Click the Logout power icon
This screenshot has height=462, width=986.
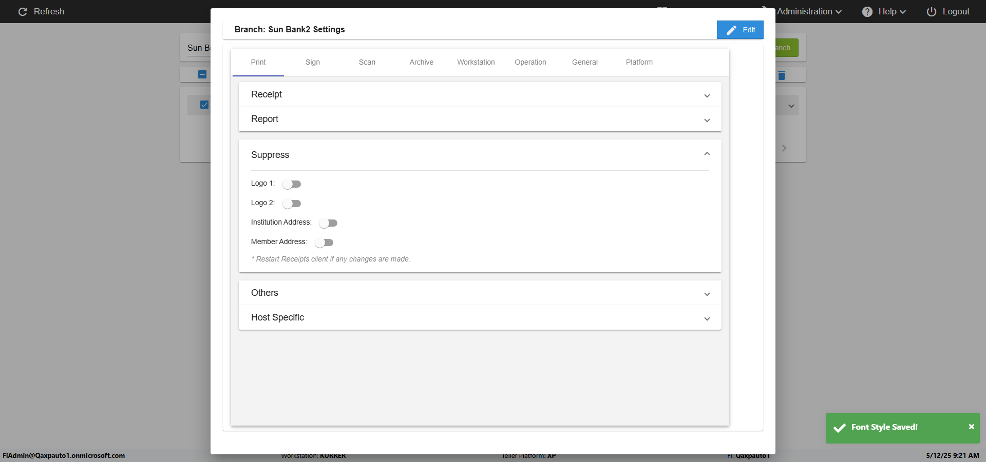tap(931, 12)
